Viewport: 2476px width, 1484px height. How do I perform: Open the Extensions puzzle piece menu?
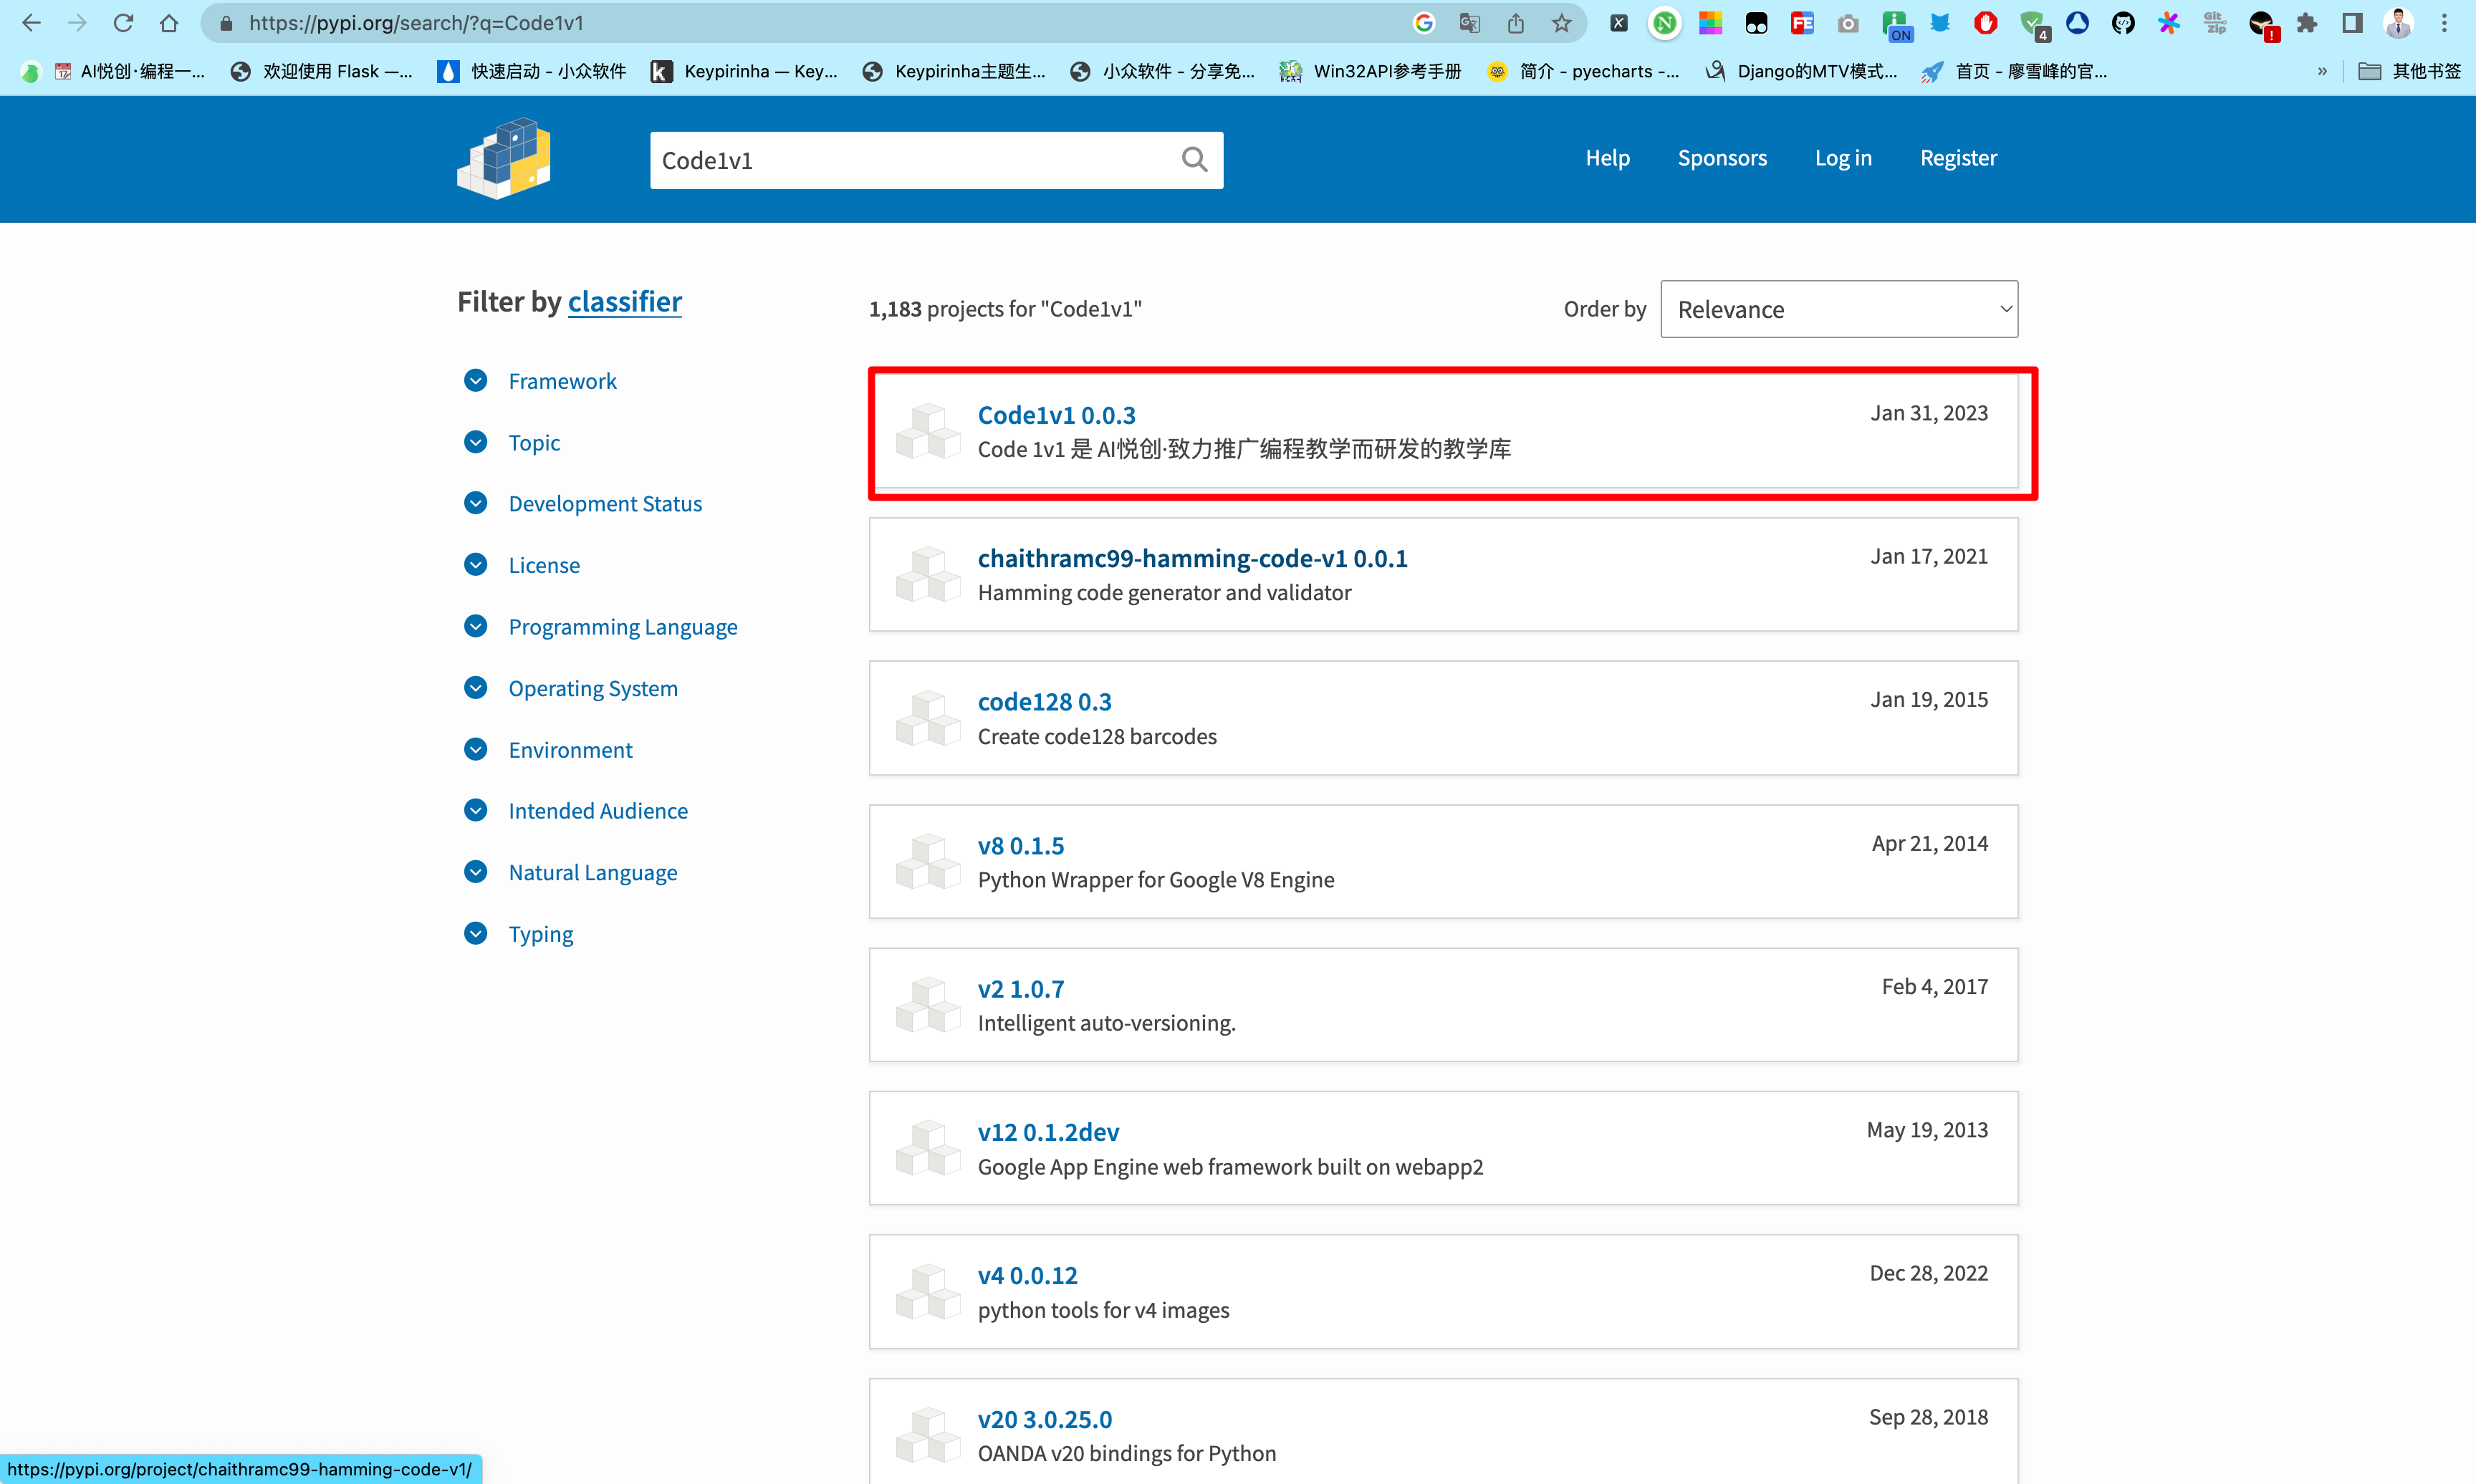click(x=2307, y=23)
